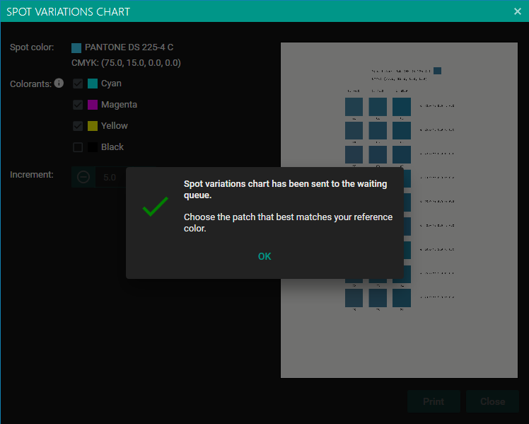Uncheck the Magenta colorant checkbox
529x424 pixels.
[x=78, y=105]
